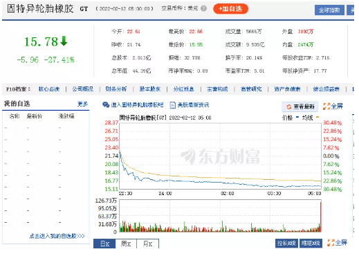
Task: Open 进入固特异轮胎橡胶吧 link
Action: coord(138,105)
